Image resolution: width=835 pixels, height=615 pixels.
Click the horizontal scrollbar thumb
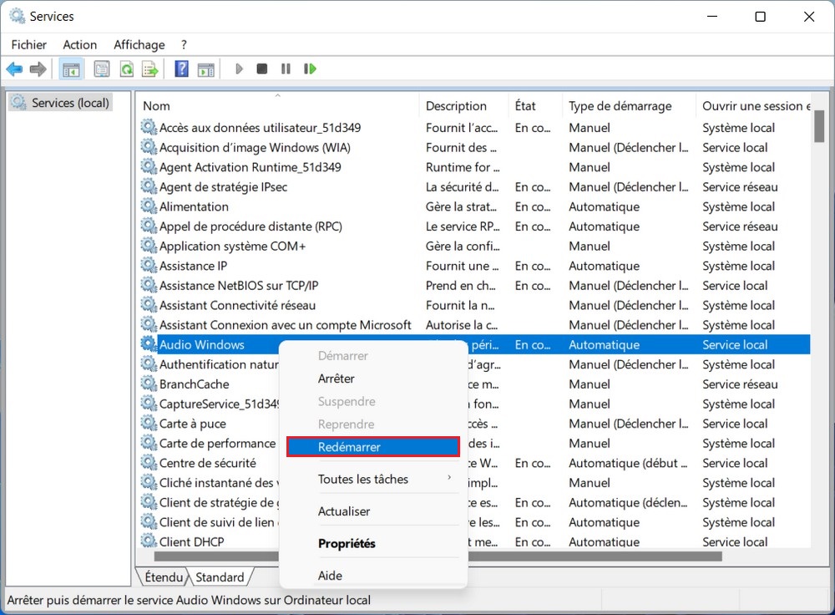pos(438,556)
